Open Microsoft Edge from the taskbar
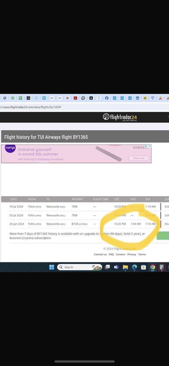 coord(134,267)
